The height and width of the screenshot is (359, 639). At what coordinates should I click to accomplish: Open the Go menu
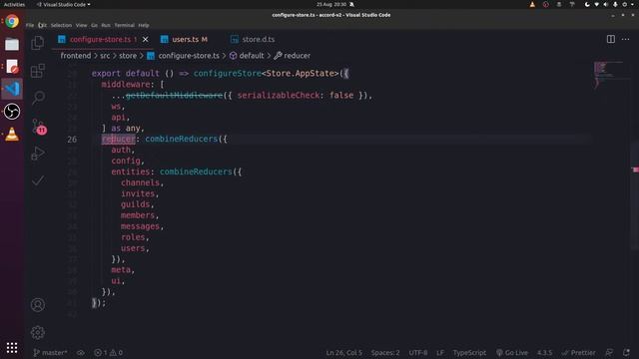click(94, 25)
